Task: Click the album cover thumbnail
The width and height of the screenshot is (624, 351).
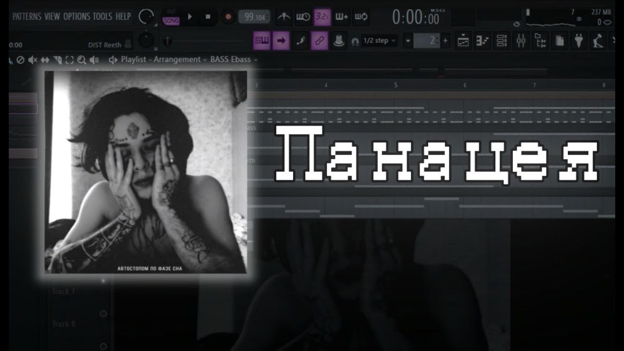Action: [x=146, y=172]
